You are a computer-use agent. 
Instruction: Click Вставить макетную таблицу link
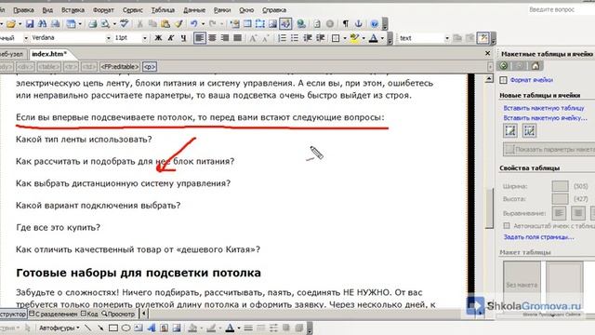tap(544, 108)
